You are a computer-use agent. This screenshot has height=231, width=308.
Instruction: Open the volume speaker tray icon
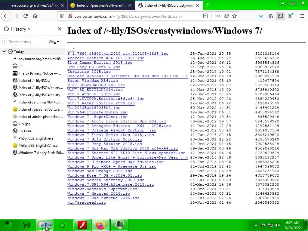(x=278, y=225)
